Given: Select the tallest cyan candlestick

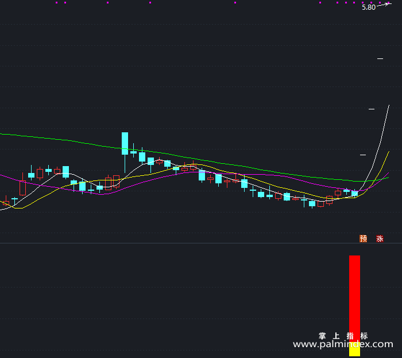Looking at the screenshot, I should click(125, 152).
